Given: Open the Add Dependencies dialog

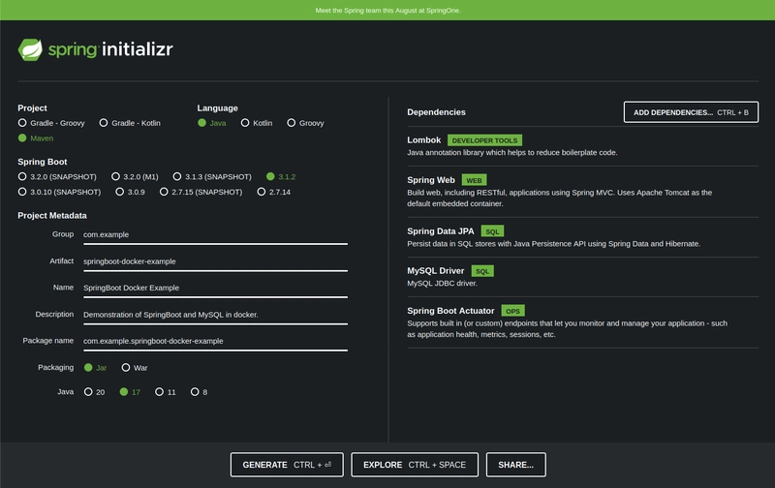Looking at the screenshot, I should (691, 112).
